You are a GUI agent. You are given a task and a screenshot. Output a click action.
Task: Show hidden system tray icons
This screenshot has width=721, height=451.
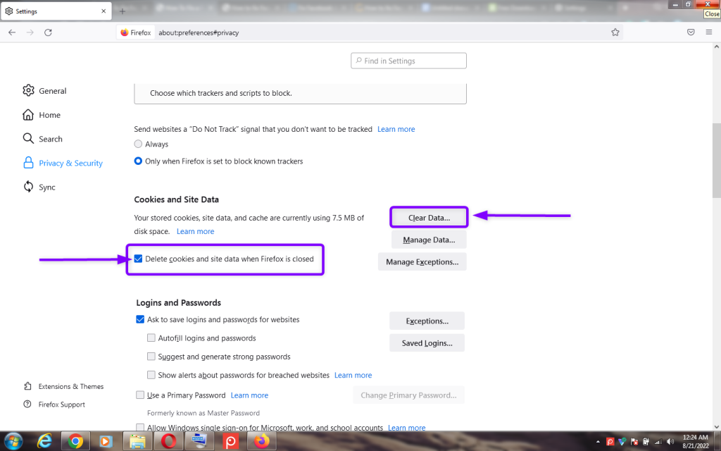point(598,442)
